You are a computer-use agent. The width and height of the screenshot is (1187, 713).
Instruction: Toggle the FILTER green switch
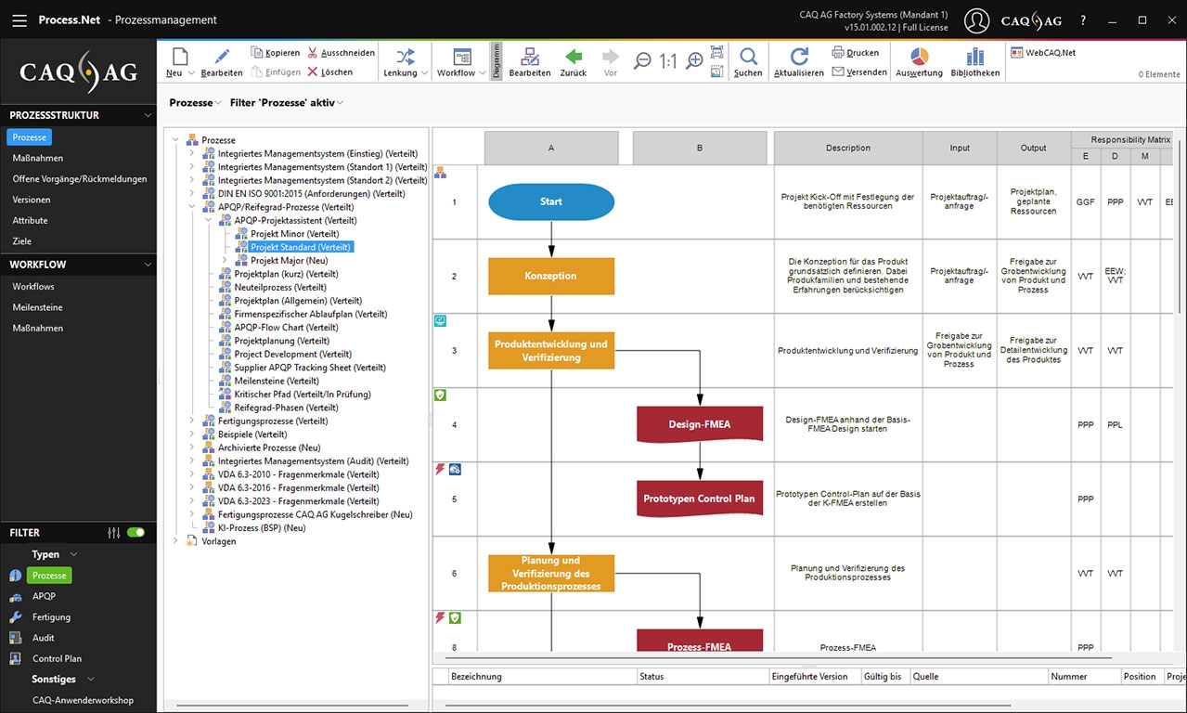tap(136, 533)
